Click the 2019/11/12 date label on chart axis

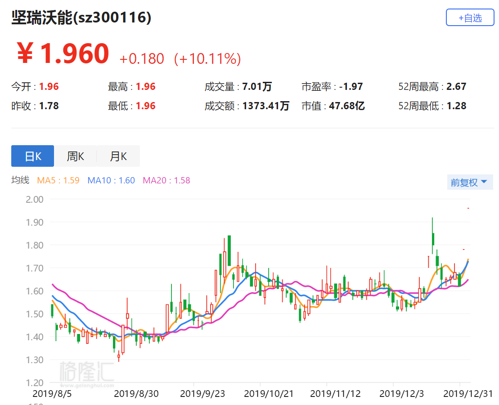click(x=335, y=394)
